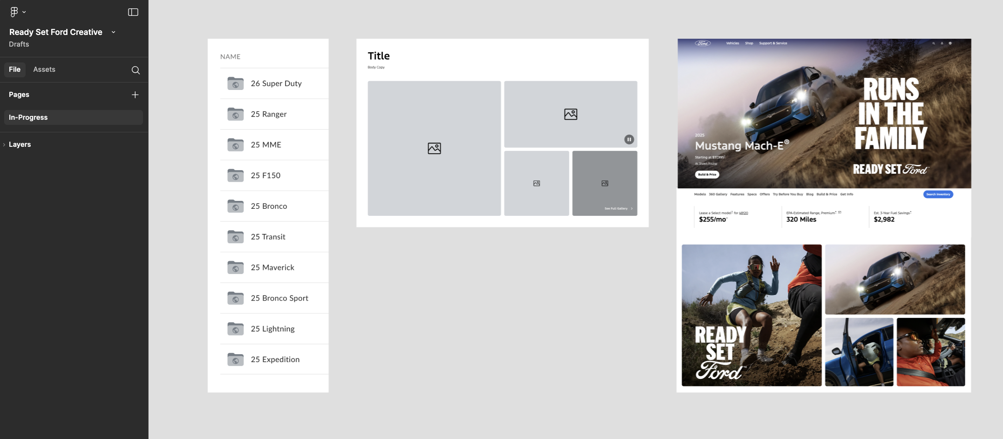The width and height of the screenshot is (1003, 439).
Task: Select the In-Progress page
Action: 28,117
